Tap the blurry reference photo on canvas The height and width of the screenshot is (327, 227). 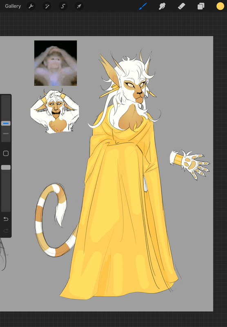click(56, 63)
